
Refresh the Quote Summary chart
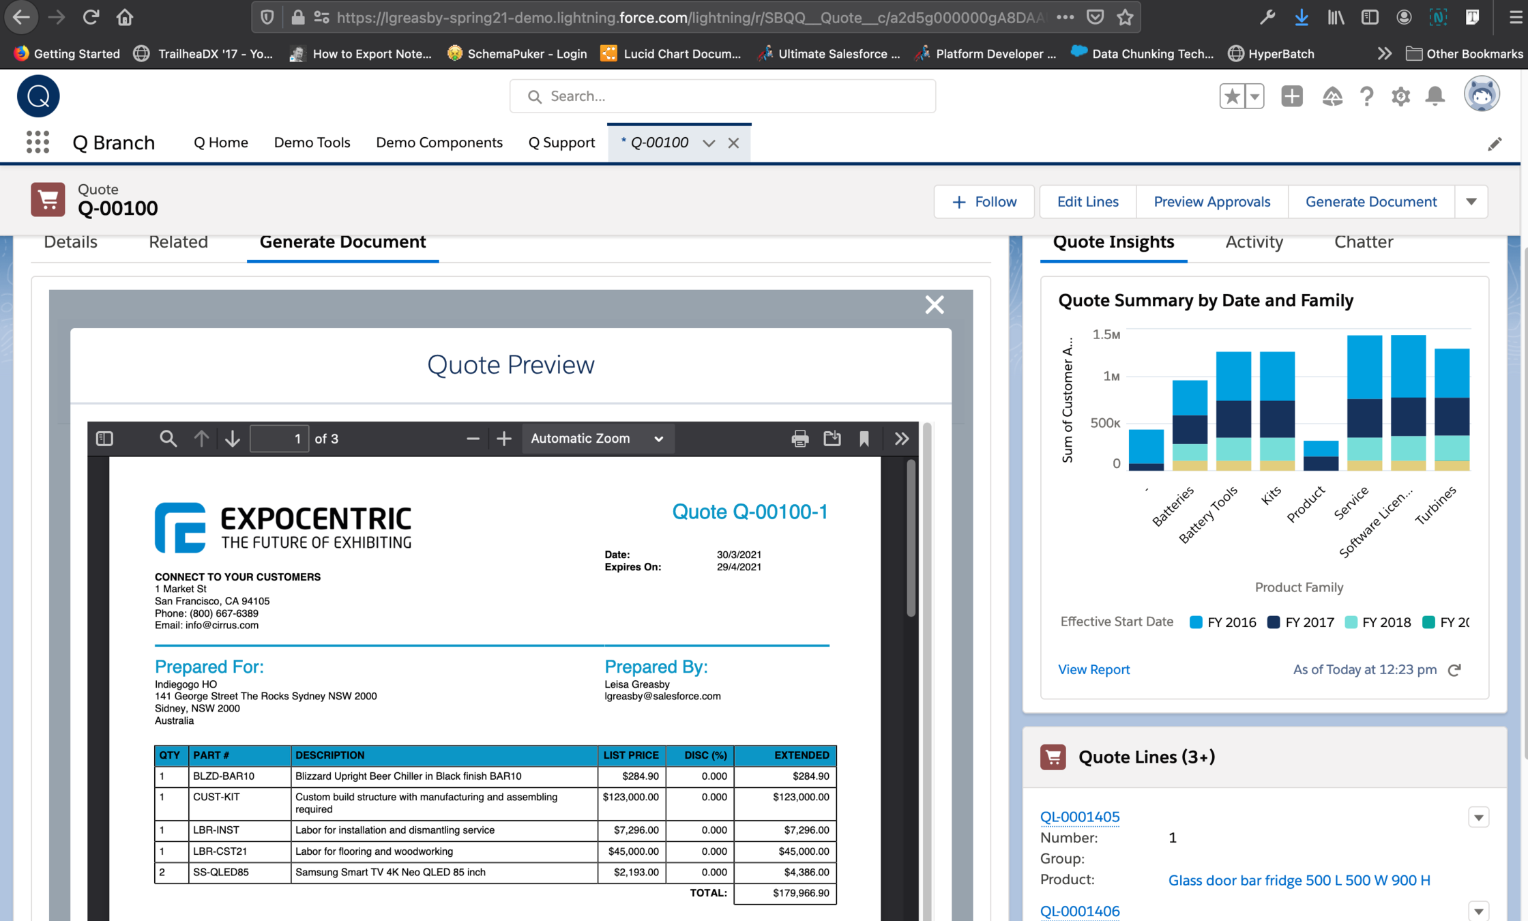1454,670
